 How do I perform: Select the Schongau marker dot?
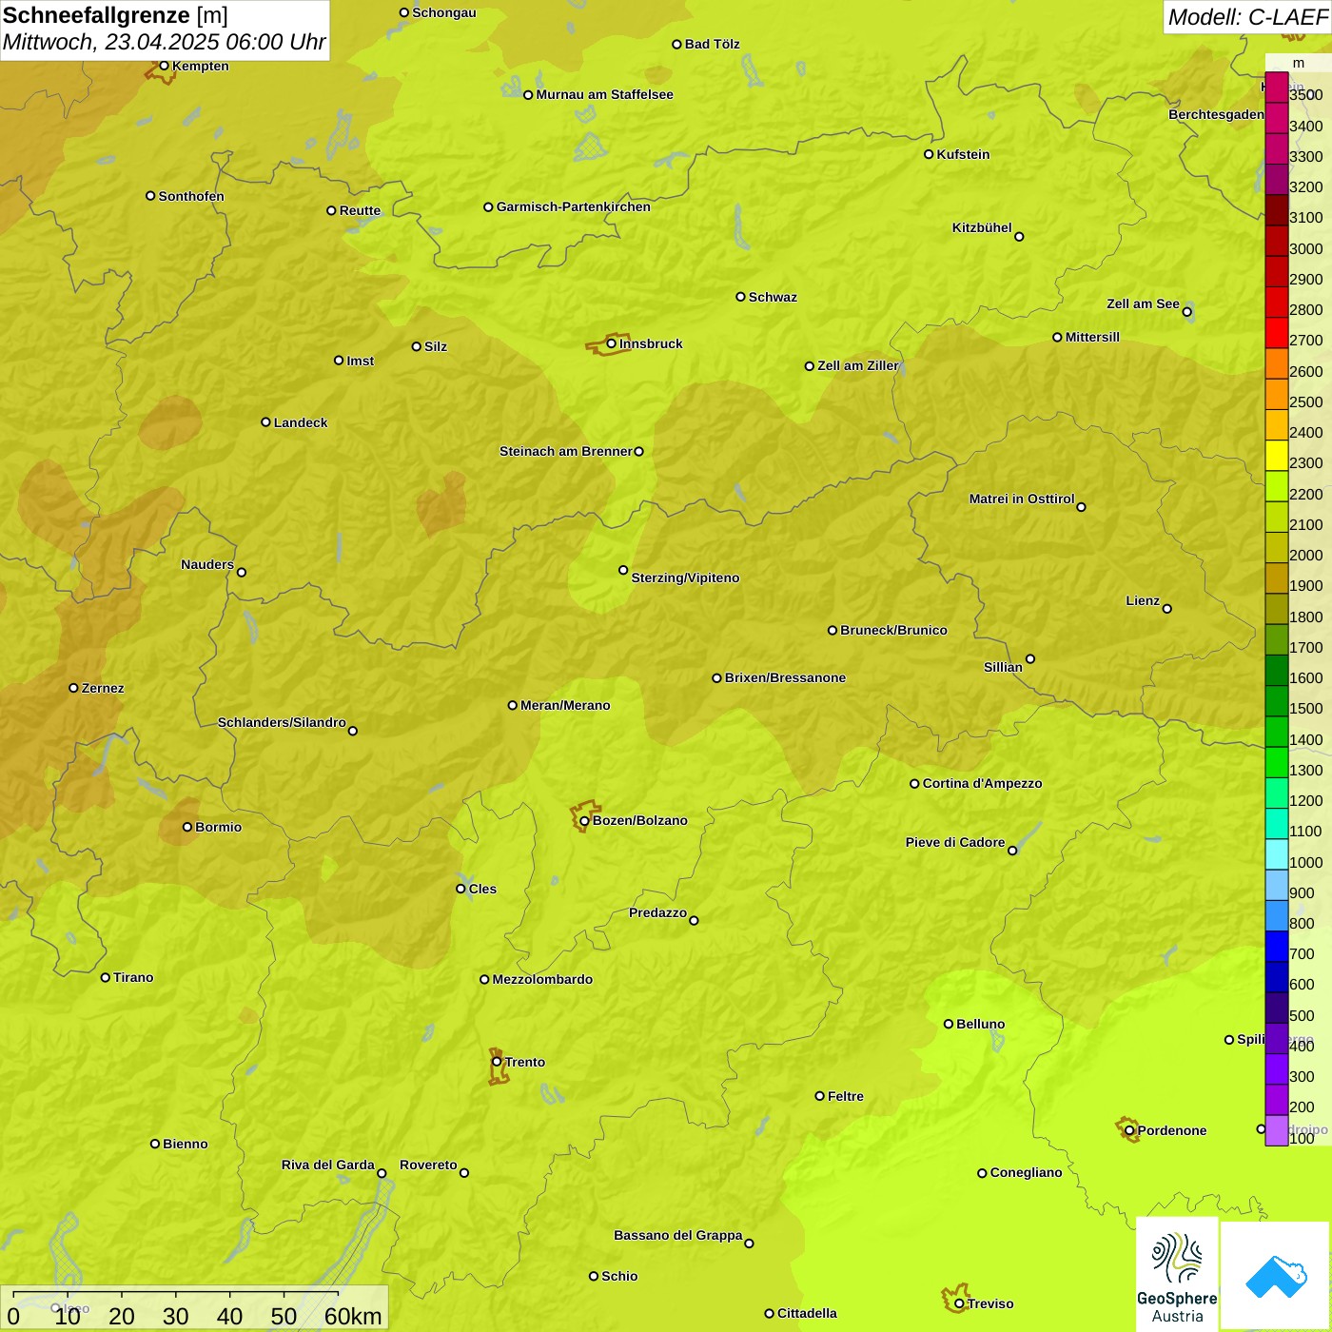pyautogui.click(x=404, y=12)
